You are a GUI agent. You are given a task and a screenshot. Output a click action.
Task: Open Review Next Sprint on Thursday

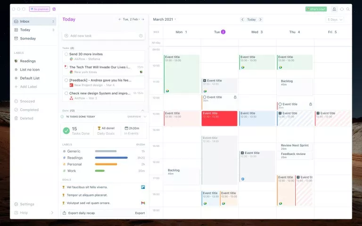point(295,147)
